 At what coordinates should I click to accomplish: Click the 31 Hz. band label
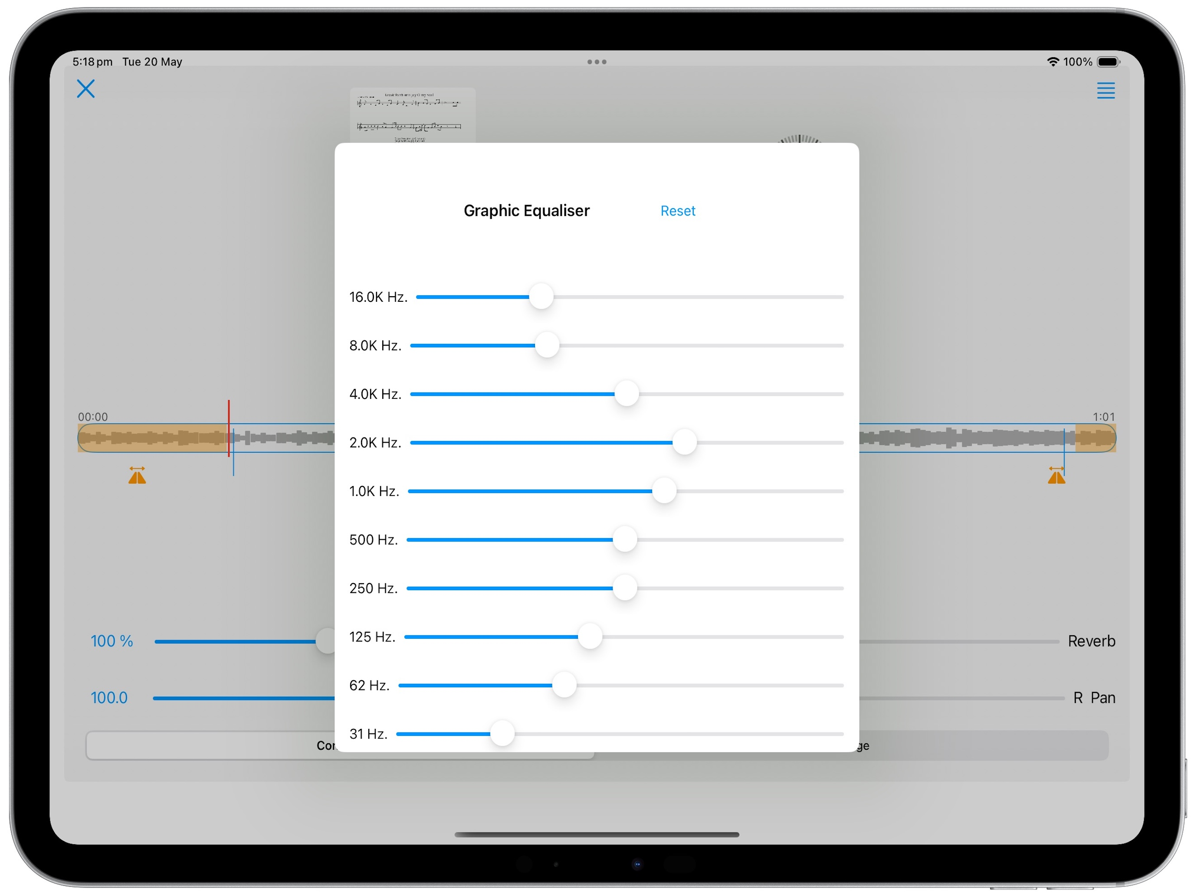pyautogui.click(x=368, y=734)
